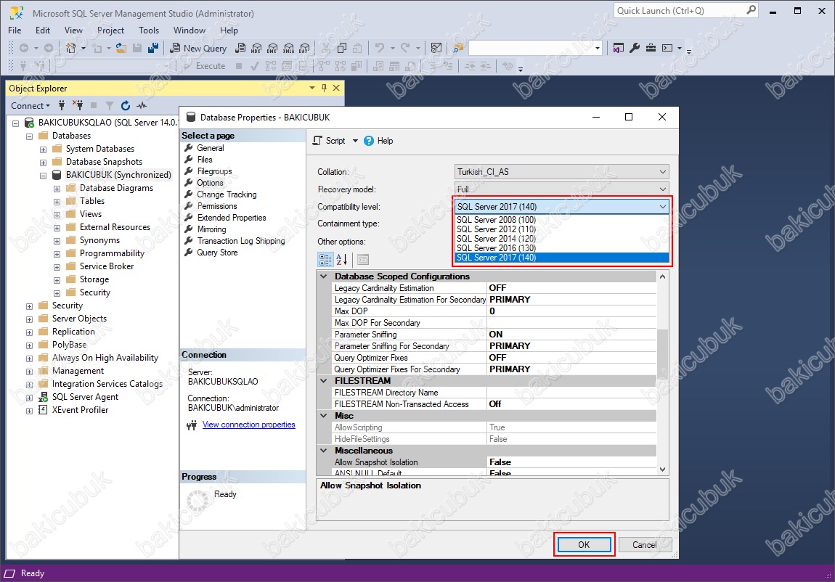Click the Script button

(x=329, y=141)
